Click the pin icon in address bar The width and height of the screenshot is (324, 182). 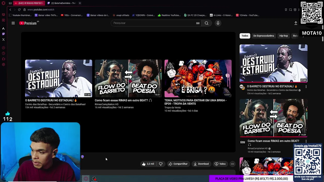[x=286, y=10]
